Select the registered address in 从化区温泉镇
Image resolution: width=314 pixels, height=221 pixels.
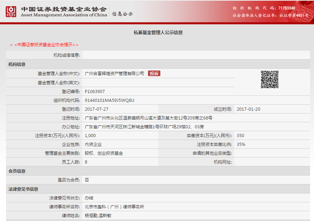[148, 118]
